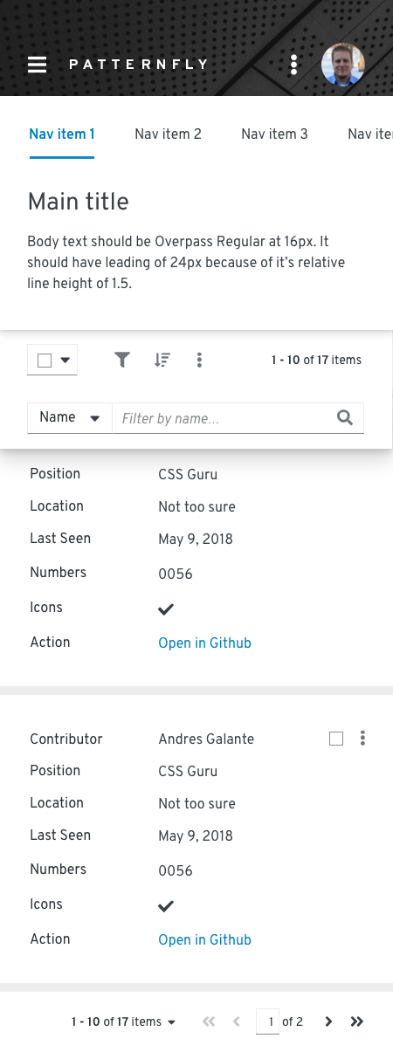Open the Name filter attribute dropdown
Screen dimensions: 393x1052
[70, 418]
